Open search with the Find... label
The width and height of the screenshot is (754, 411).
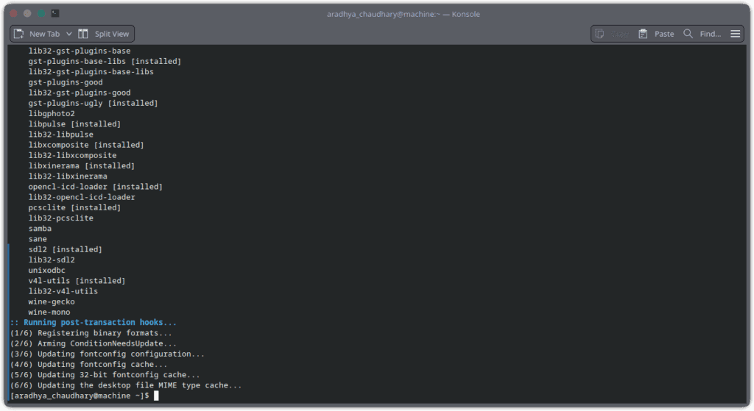pyautogui.click(x=711, y=34)
